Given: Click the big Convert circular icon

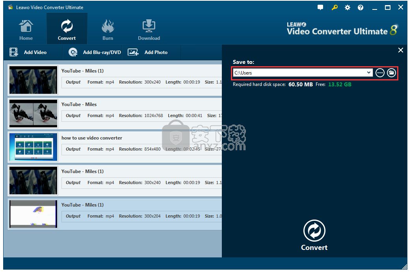Looking at the screenshot, I should click(314, 231).
